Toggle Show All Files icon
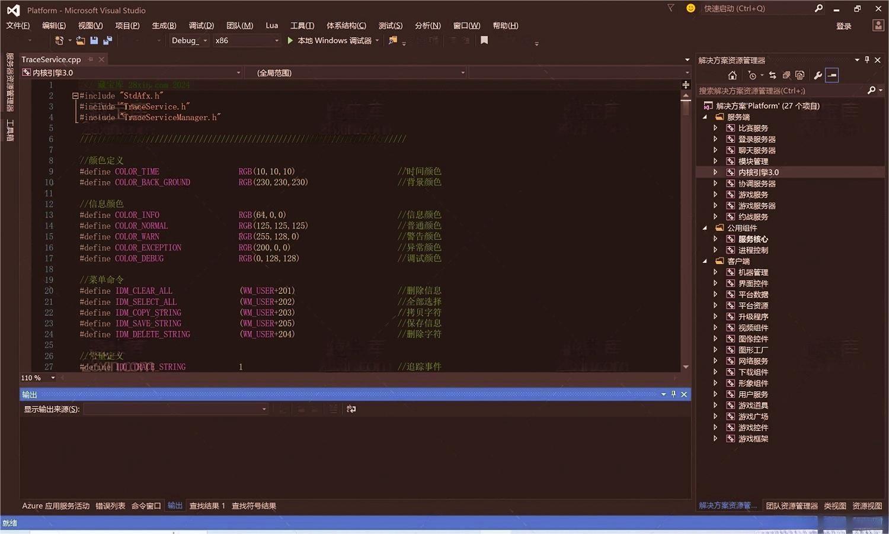 (800, 75)
